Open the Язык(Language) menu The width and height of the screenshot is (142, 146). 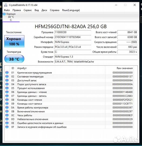[71, 10]
